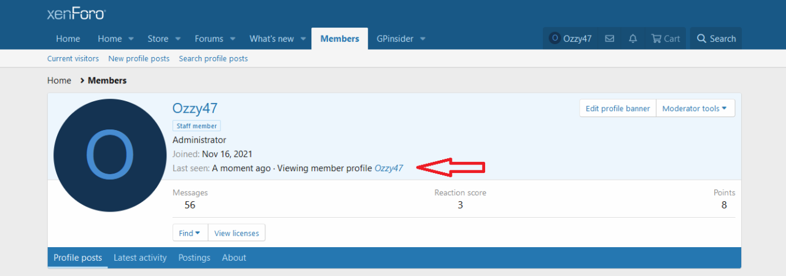Open the Current visitors link
Screen dimensions: 786x276
pos(73,59)
